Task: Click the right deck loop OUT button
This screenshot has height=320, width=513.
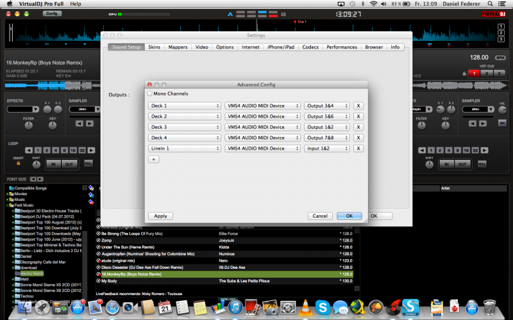Action: point(462,164)
